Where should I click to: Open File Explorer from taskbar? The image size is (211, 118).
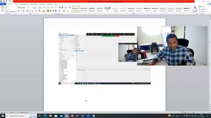[50, 116]
